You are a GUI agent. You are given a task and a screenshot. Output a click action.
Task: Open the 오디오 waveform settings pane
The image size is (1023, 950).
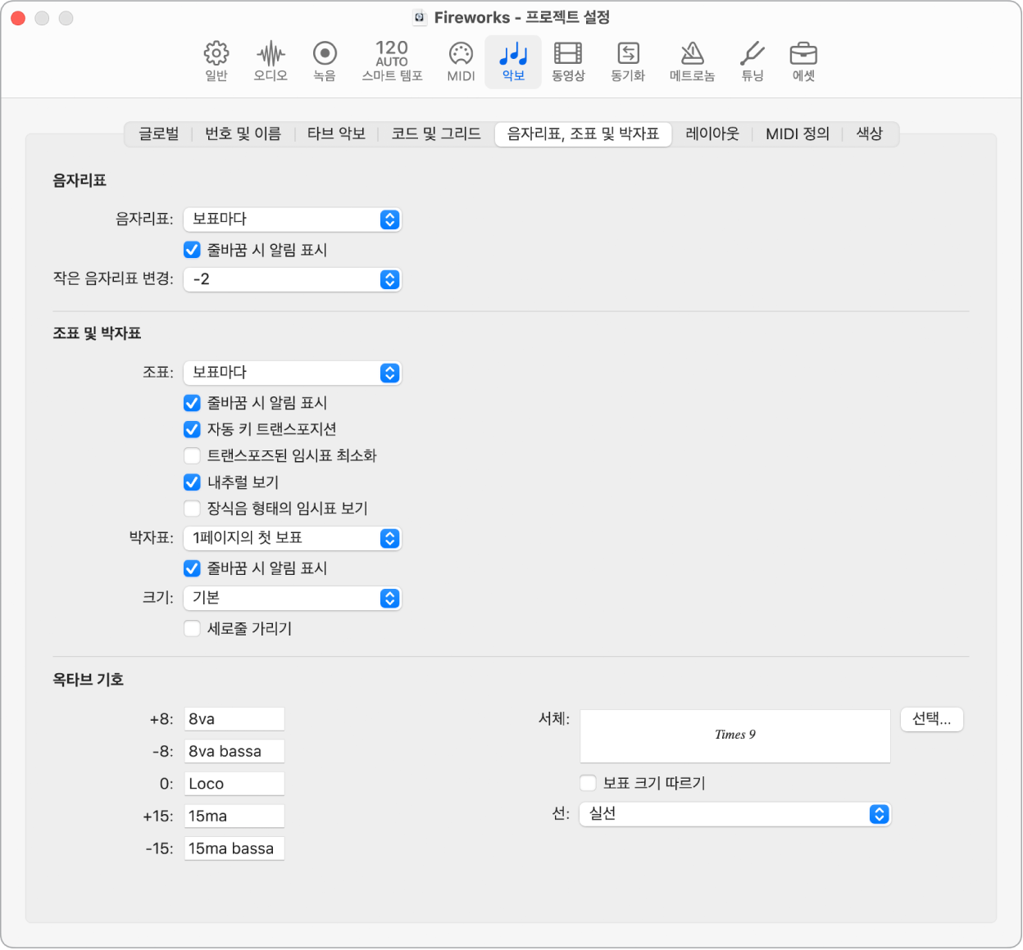pos(271,62)
